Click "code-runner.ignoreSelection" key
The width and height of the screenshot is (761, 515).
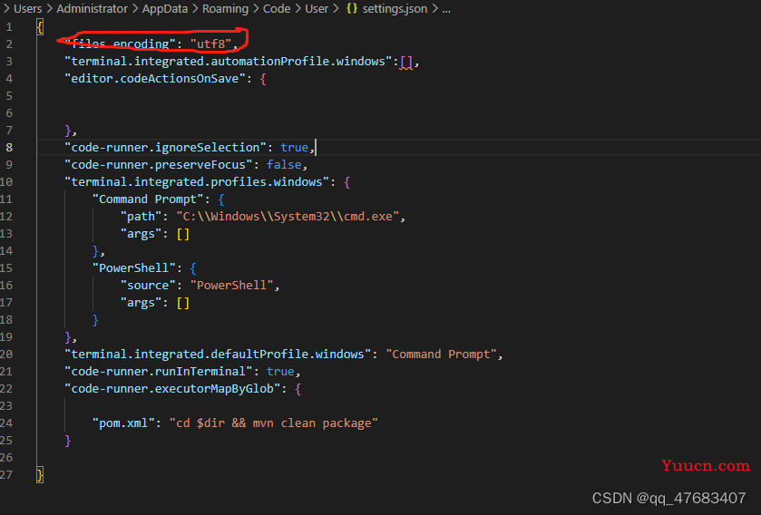pos(165,148)
